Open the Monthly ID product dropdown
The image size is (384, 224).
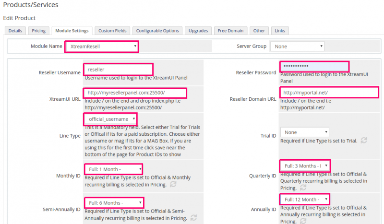click(x=114, y=169)
